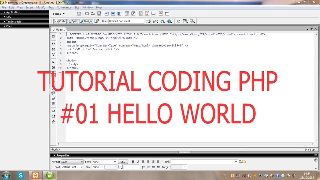Image resolution: width=320 pixels, height=180 pixels.
Task: Open XAMPP from the Windows taskbar
Action: [35, 175]
